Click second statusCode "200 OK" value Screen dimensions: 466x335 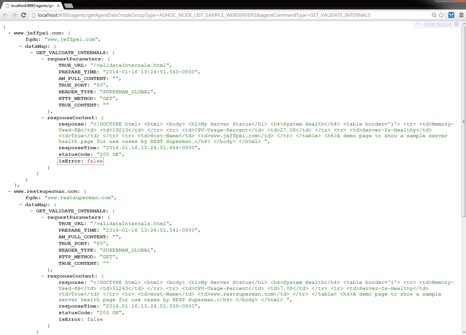(109, 313)
